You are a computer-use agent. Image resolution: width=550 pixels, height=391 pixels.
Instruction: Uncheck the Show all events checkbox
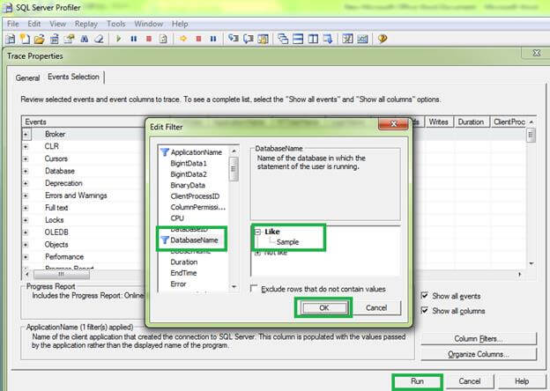click(425, 296)
